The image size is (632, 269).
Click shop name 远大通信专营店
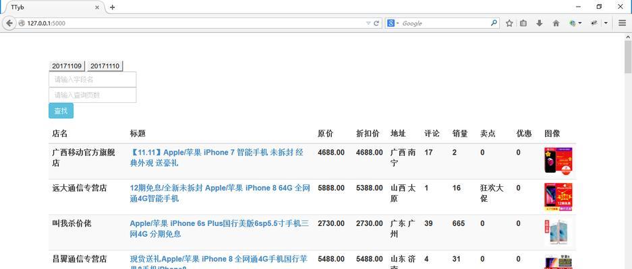(80, 188)
